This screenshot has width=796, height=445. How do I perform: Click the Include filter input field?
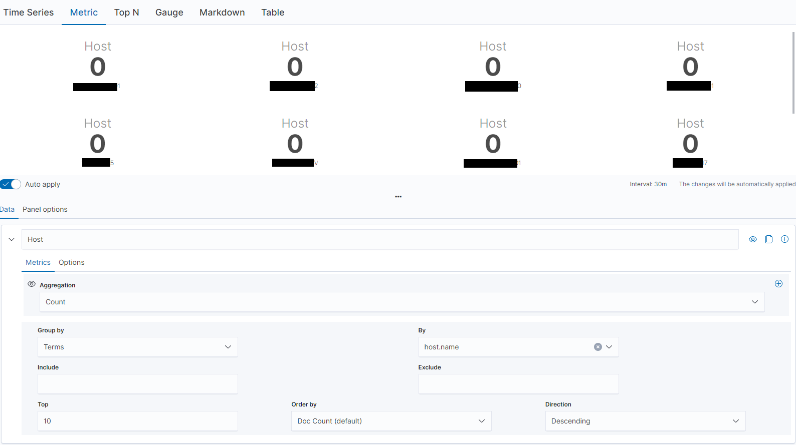click(x=138, y=384)
